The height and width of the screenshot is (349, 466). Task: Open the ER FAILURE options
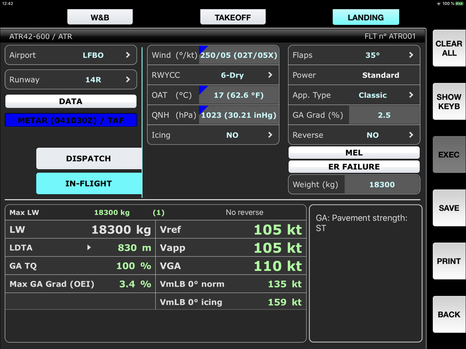(354, 167)
